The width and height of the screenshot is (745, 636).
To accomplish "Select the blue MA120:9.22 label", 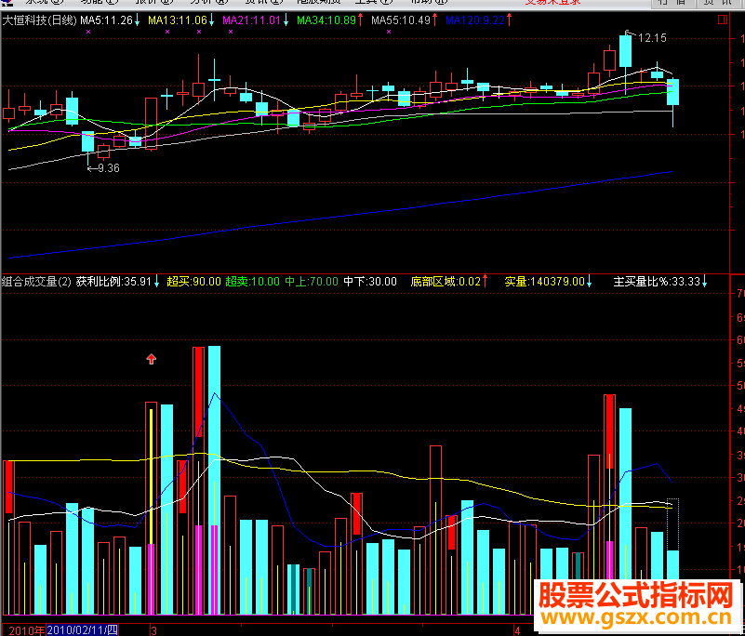I will (475, 20).
